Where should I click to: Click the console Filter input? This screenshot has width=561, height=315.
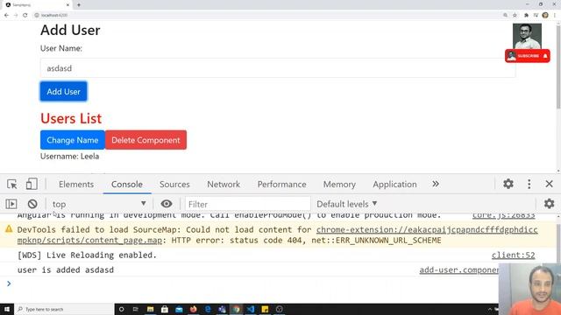click(247, 204)
